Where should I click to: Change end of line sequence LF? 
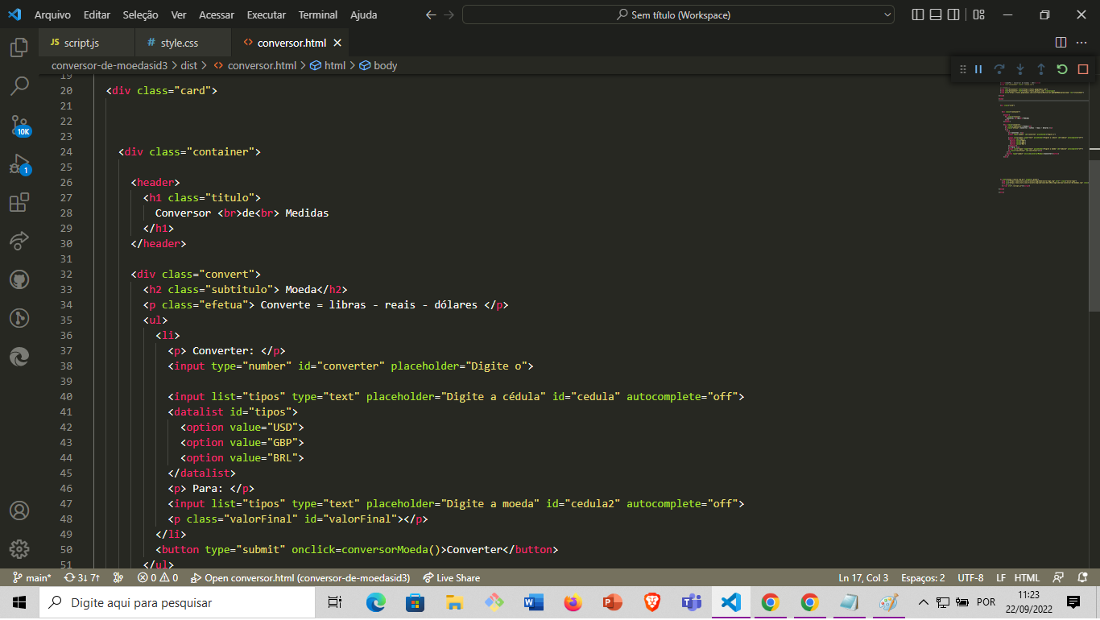[1001, 577]
